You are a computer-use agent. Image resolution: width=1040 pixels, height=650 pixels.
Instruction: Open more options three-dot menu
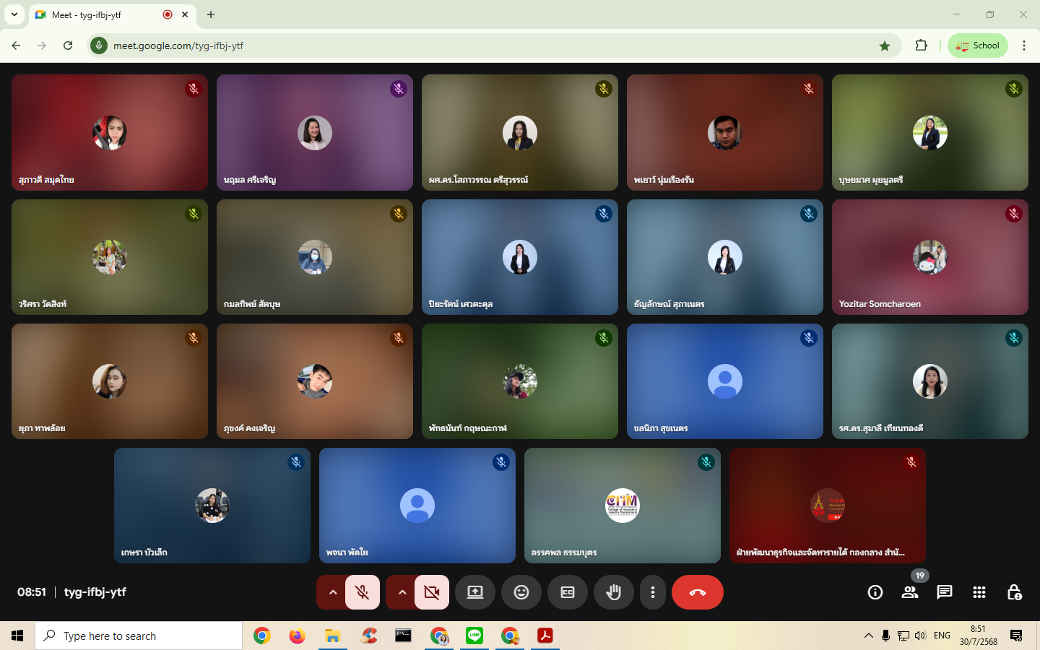tap(652, 592)
